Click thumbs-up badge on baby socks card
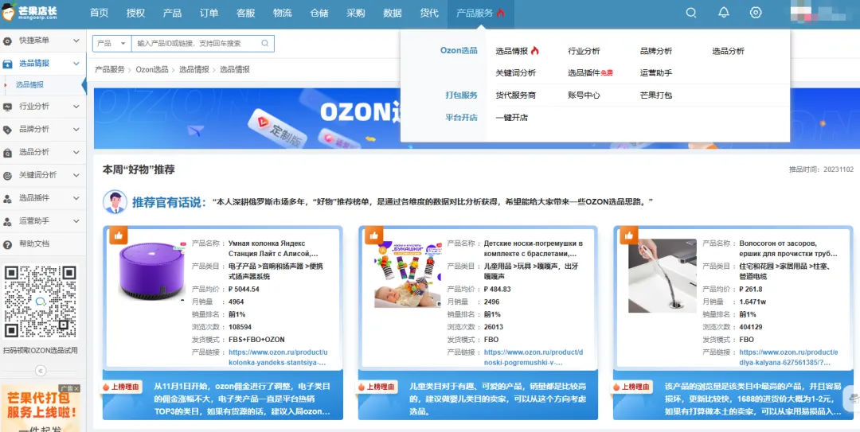 374,235
